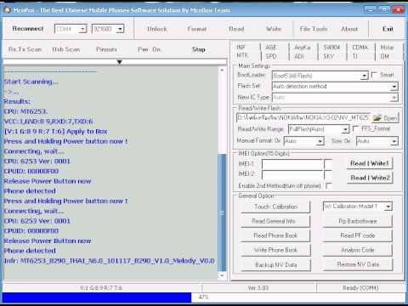Image resolution: width=408 pixels, height=306 pixels.
Task: Open the COM port dropdown
Action: click(x=82, y=29)
